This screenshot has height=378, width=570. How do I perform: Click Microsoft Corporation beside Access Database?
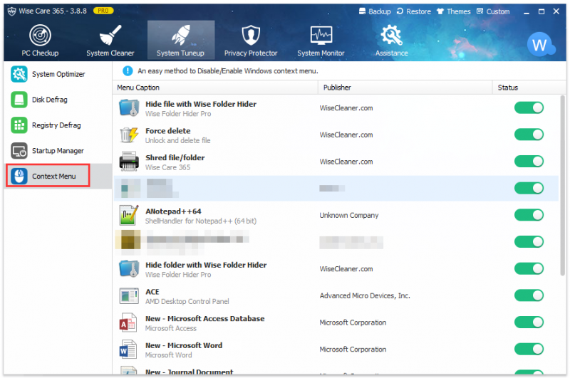click(x=353, y=322)
